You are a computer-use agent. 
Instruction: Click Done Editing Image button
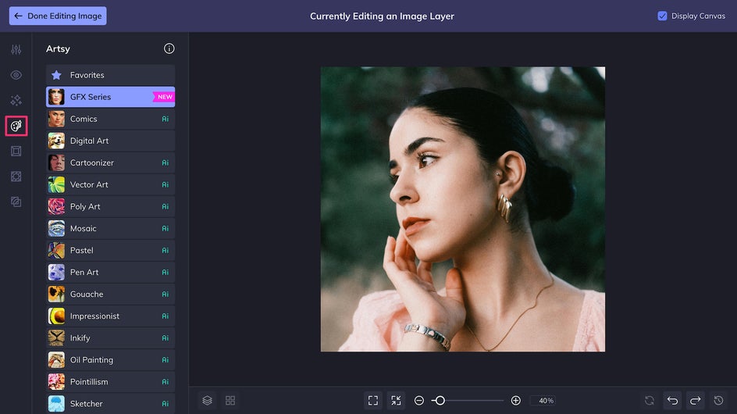tap(58, 16)
